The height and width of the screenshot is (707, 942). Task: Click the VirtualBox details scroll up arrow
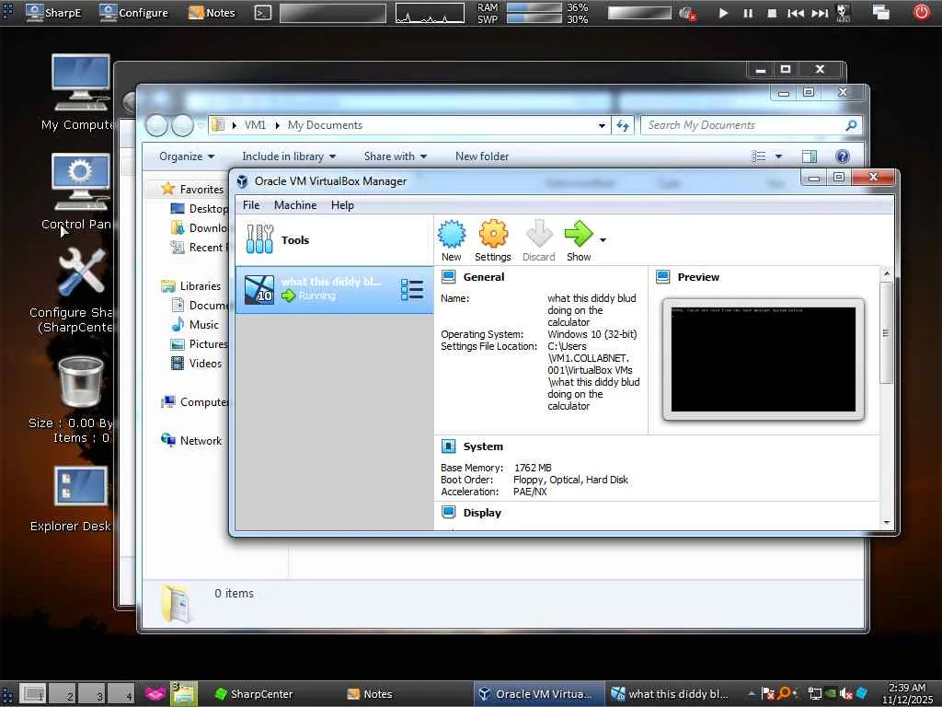click(x=886, y=273)
